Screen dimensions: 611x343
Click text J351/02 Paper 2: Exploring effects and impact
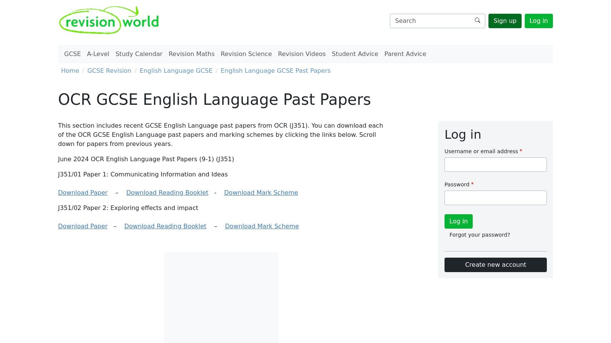click(128, 208)
